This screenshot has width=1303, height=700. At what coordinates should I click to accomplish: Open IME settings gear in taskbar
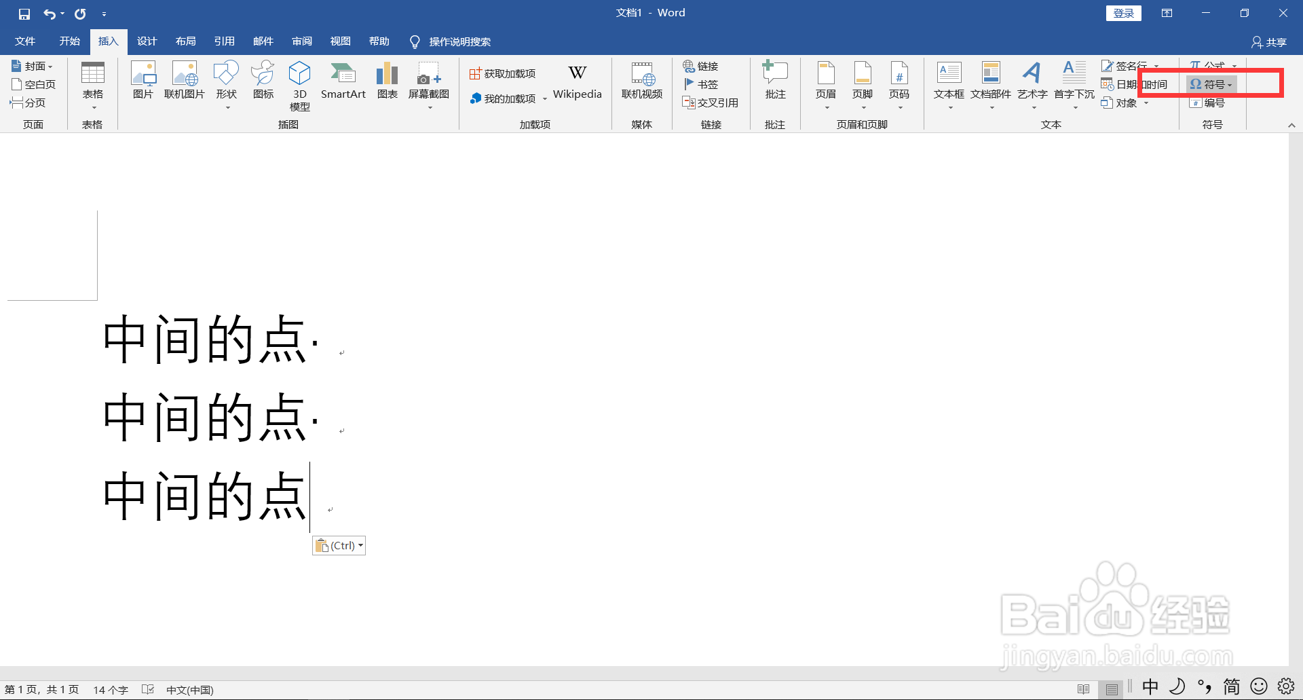[1286, 687]
